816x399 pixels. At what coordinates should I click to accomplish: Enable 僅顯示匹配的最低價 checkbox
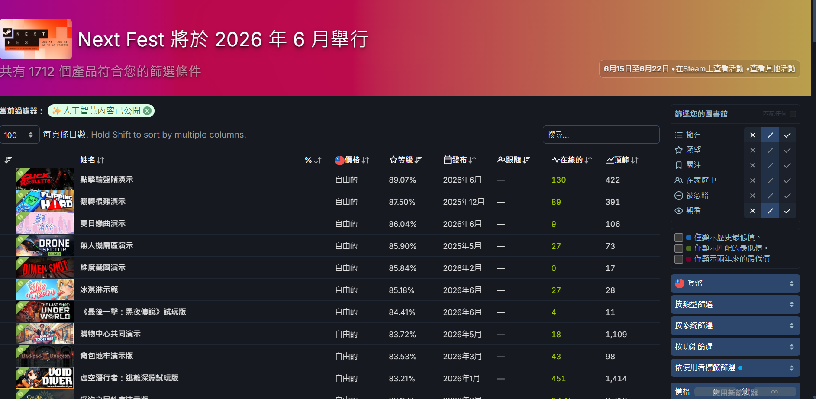pyautogui.click(x=679, y=248)
